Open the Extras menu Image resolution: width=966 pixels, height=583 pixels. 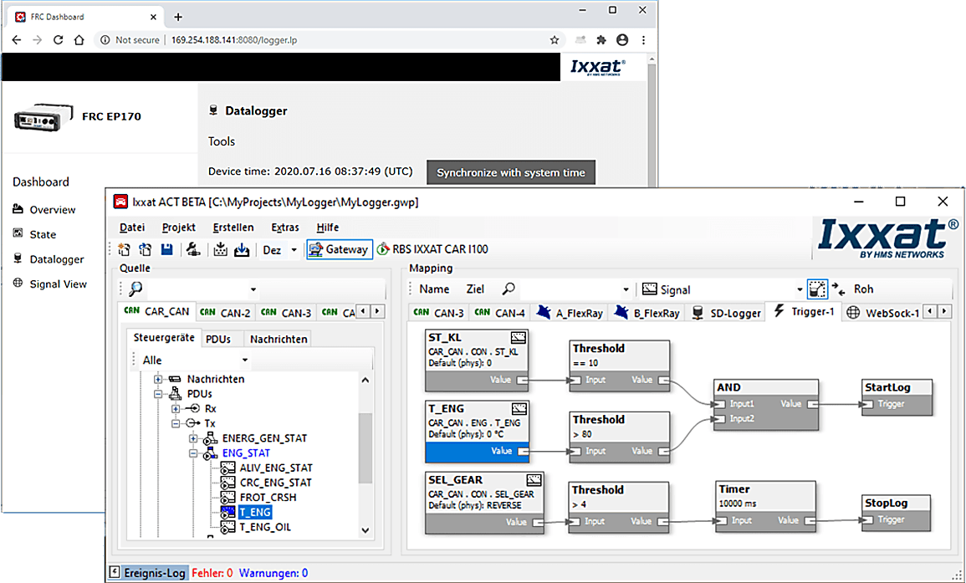[x=285, y=228]
